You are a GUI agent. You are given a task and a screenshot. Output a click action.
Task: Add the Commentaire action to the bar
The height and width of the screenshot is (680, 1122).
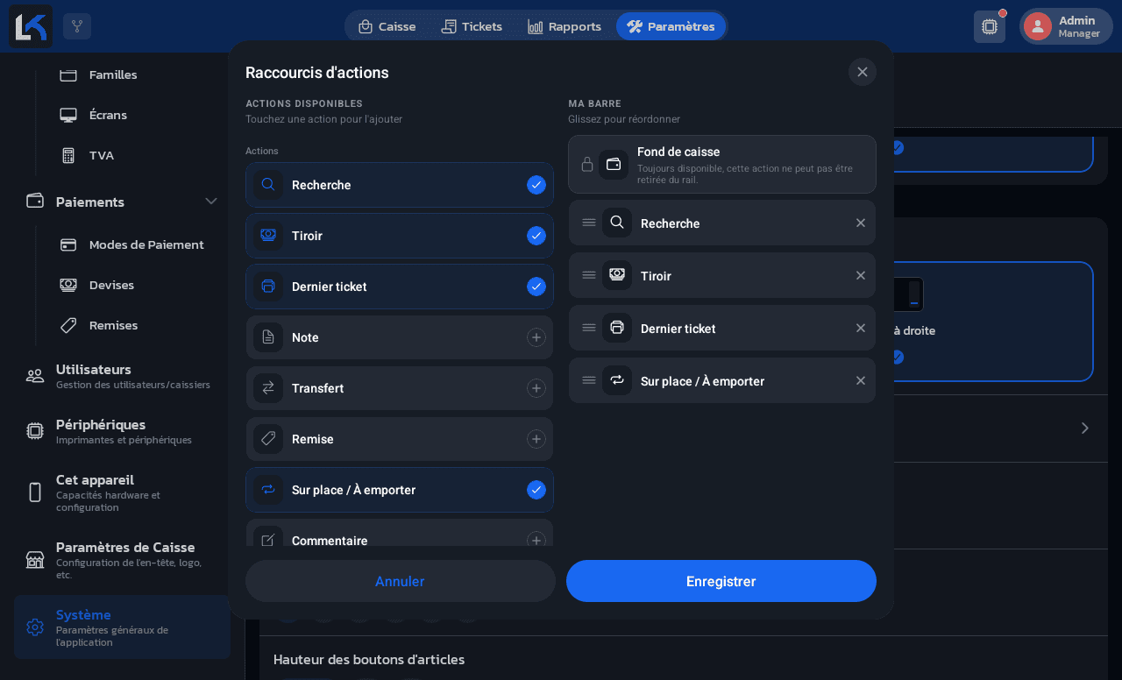[x=536, y=541]
